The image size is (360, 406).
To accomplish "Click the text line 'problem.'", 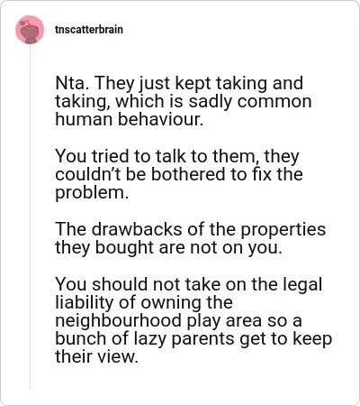I will 92,193.
